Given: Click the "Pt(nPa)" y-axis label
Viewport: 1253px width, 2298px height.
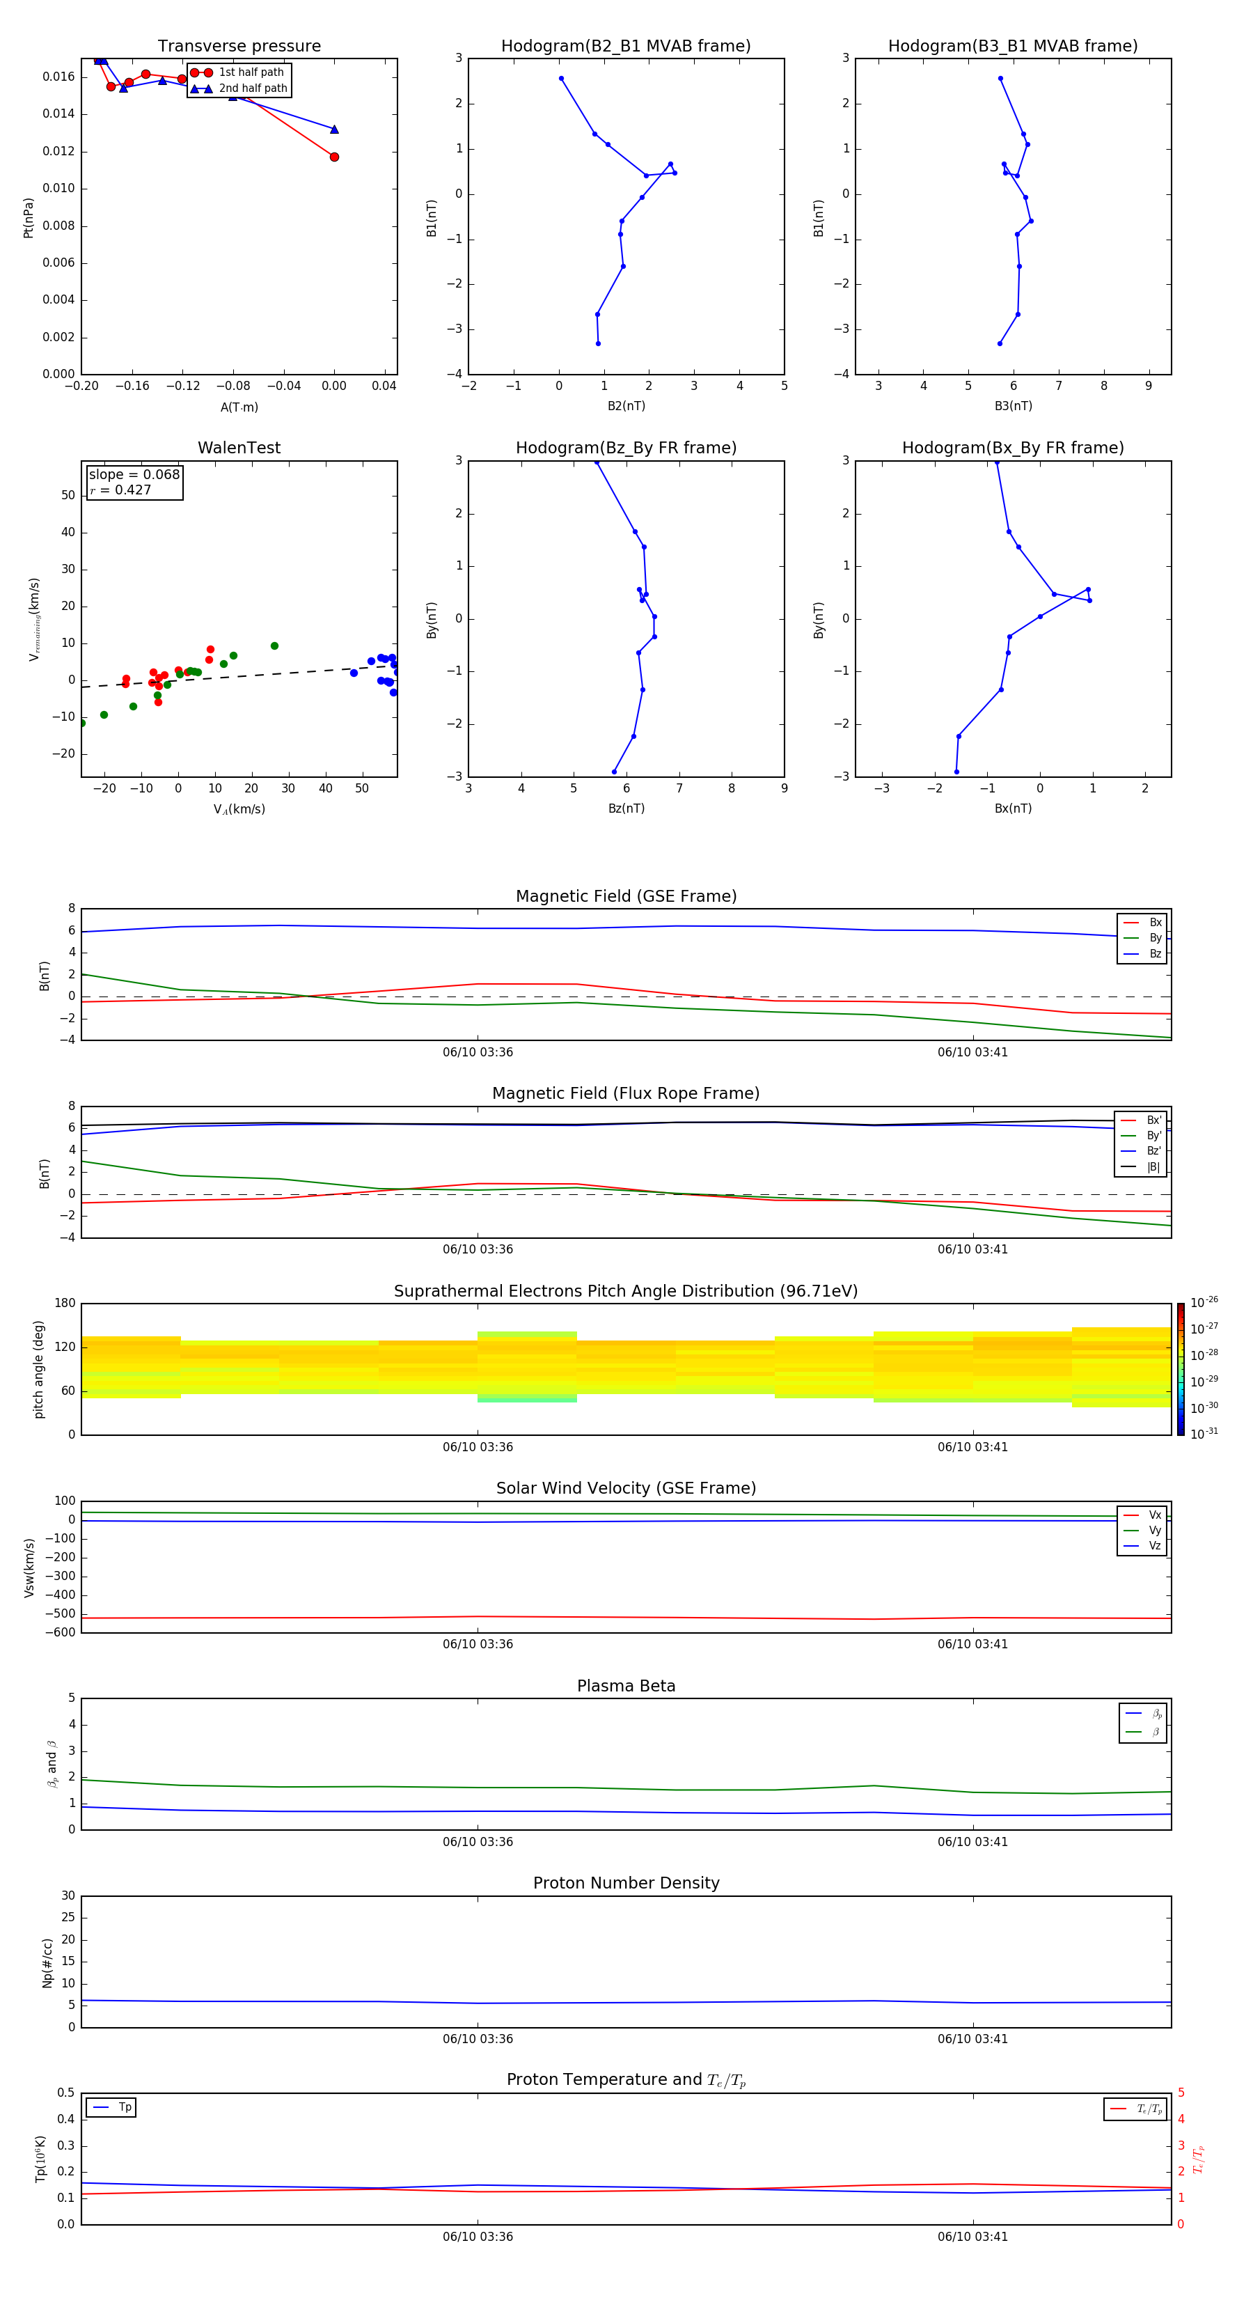Looking at the screenshot, I should pyautogui.click(x=28, y=217).
